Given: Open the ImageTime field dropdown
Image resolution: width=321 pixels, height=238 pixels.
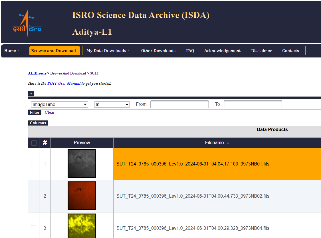Looking at the screenshot, I should click(60, 104).
